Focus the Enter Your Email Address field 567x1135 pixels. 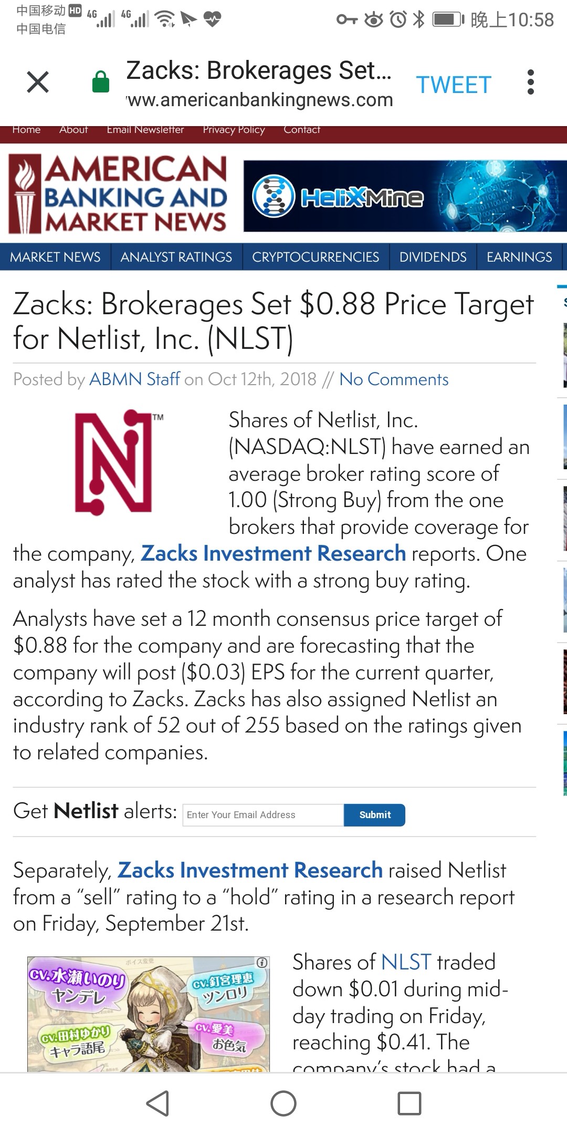263,815
